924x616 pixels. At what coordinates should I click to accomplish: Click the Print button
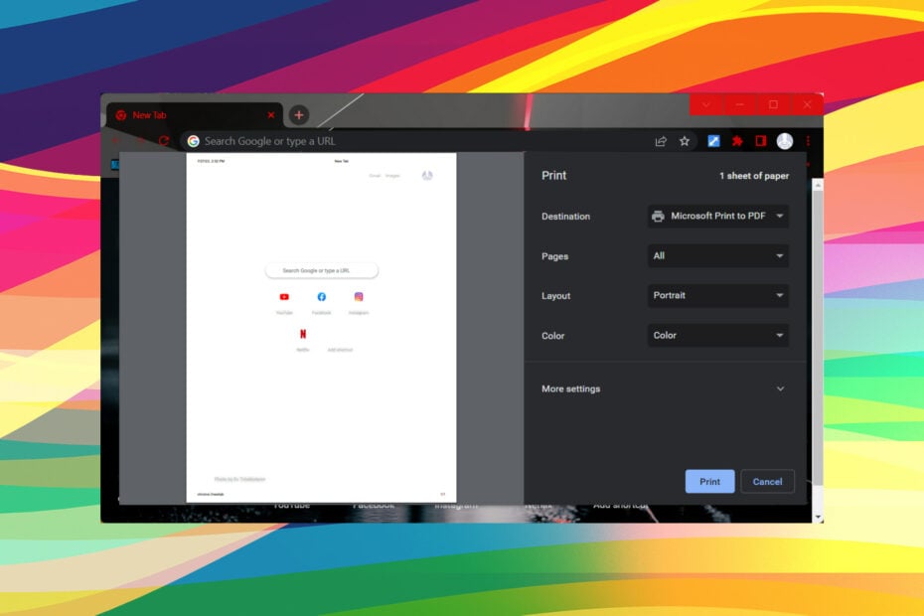click(709, 481)
